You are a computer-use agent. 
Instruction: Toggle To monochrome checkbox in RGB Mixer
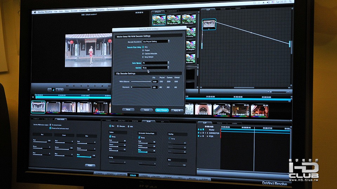(50, 125)
